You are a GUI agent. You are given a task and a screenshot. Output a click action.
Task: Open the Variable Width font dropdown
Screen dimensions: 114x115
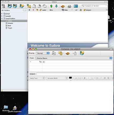click(x=57, y=78)
